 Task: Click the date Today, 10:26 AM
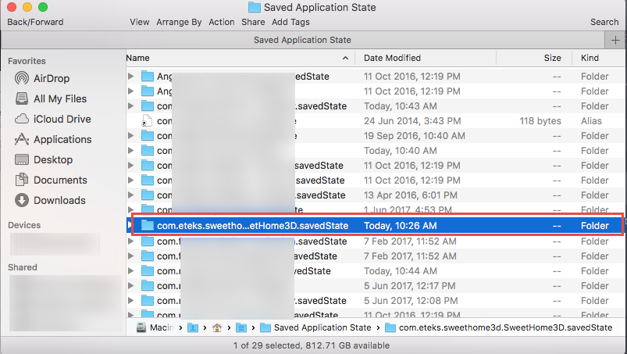pyautogui.click(x=401, y=226)
